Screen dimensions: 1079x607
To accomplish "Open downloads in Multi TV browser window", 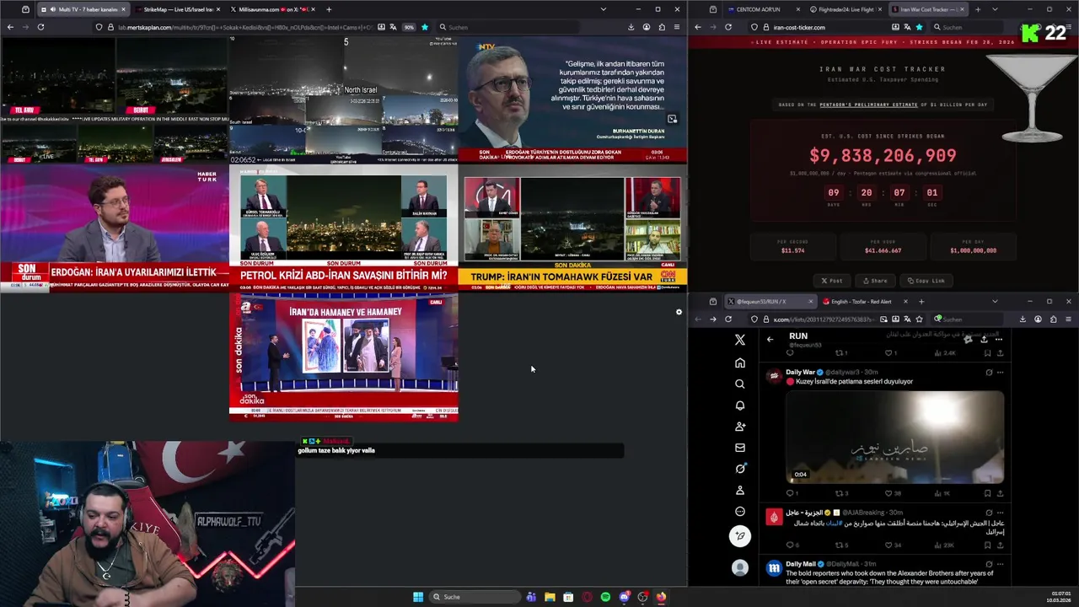I will (631, 27).
